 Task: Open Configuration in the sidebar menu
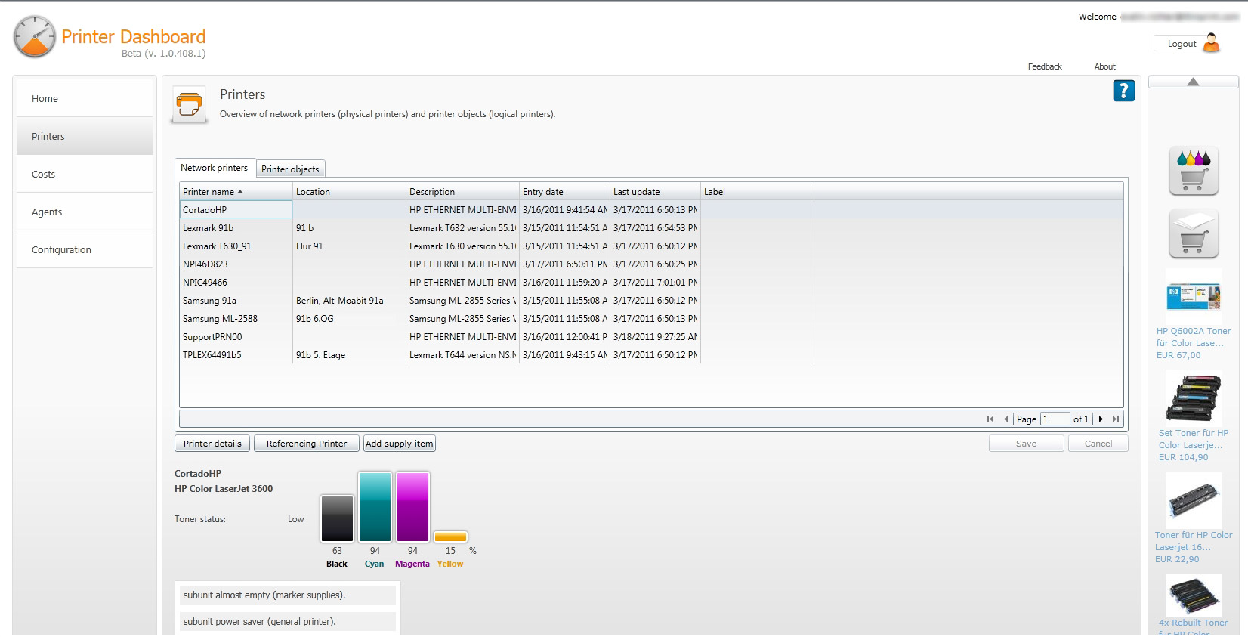click(85, 249)
